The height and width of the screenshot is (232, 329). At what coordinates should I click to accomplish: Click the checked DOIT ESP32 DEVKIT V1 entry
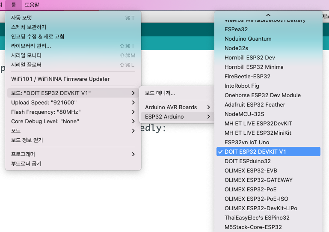tap(268, 152)
